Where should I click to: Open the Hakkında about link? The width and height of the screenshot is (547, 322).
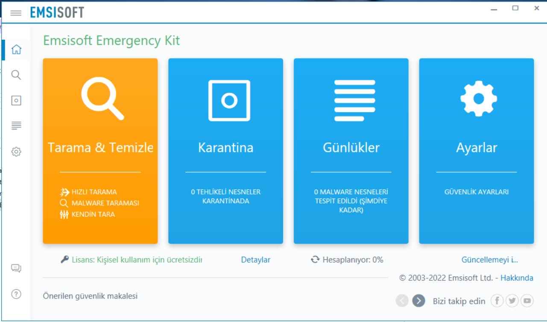(x=517, y=278)
